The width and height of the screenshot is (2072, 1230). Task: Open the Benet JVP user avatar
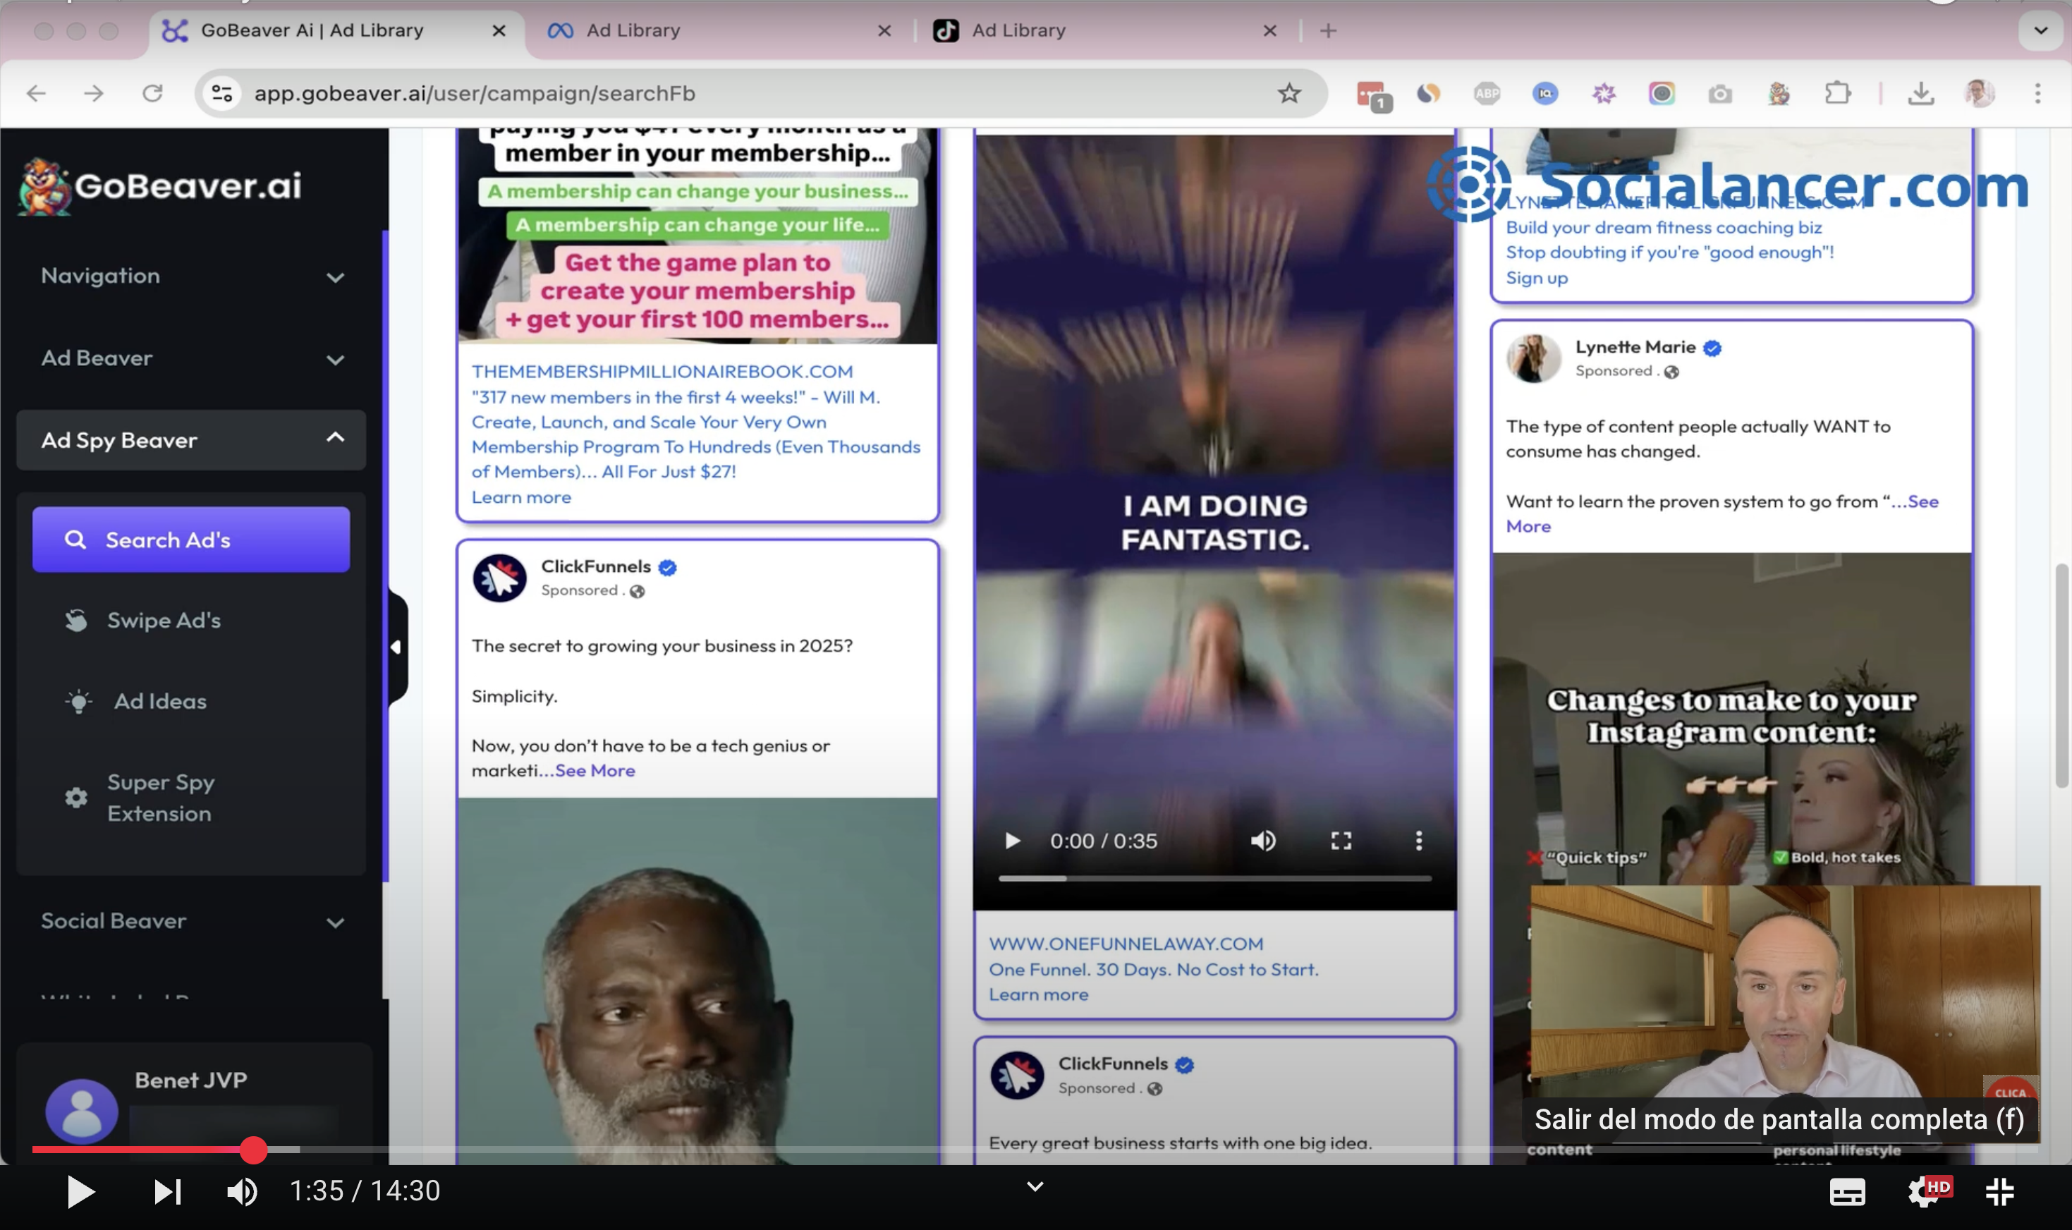click(x=81, y=1112)
